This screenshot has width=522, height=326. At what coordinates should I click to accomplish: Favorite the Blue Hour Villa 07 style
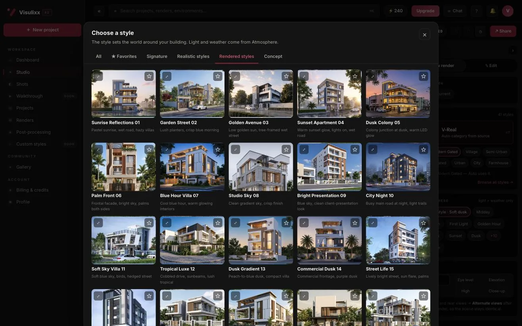pyautogui.click(x=218, y=150)
